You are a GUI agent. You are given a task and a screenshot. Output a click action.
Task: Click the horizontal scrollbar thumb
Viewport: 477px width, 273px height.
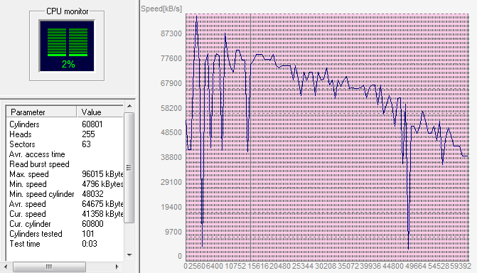(49, 267)
